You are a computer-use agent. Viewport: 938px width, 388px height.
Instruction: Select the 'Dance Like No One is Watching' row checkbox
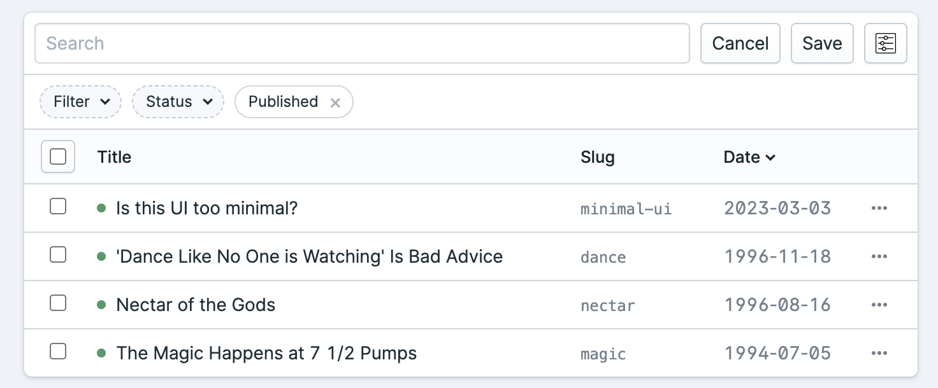click(x=58, y=254)
